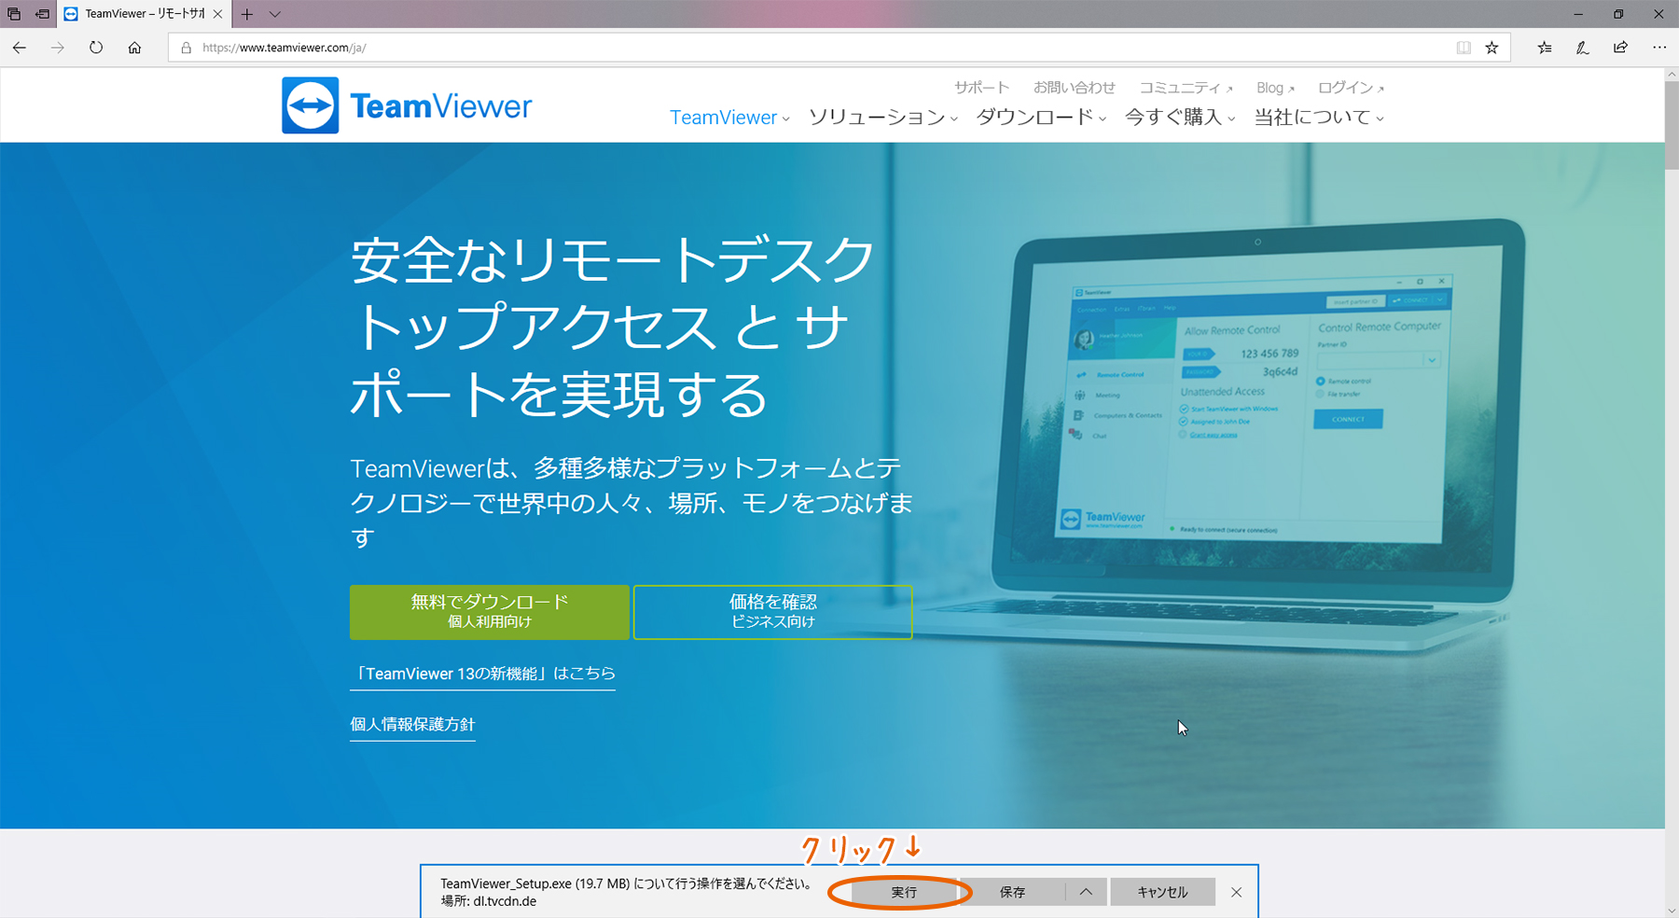Click the Share page icon
Image resolution: width=1679 pixels, height=918 pixels.
click(x=1621, y=48)
